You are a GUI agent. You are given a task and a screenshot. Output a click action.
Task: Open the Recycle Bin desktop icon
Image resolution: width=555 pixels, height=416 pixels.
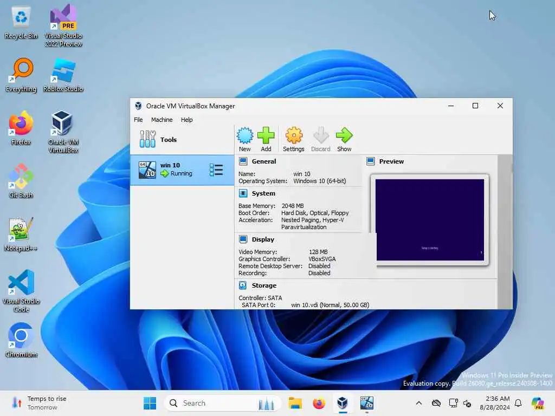[x=21, y=23]
